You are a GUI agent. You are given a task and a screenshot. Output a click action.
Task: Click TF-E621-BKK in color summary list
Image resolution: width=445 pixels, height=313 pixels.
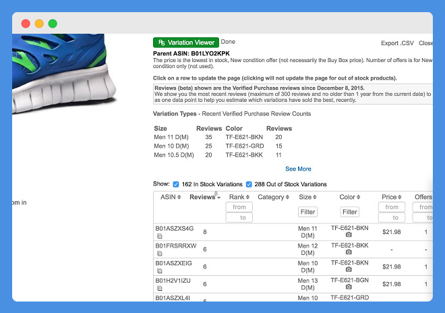244,155
